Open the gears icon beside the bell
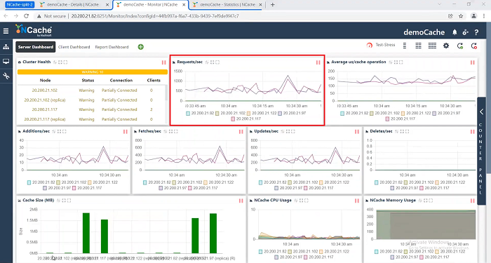 coord(465,32)
